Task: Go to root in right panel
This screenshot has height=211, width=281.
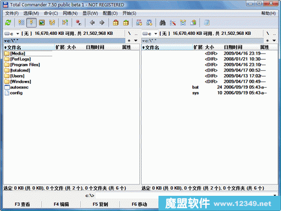Action: [268, 34]
